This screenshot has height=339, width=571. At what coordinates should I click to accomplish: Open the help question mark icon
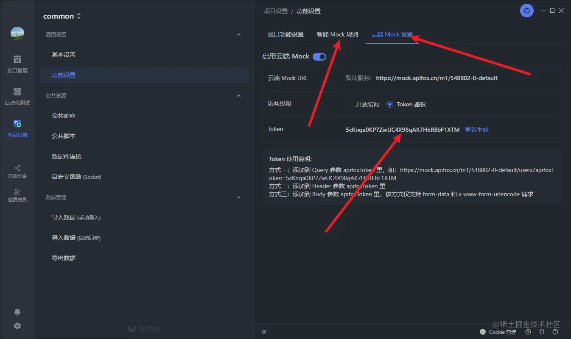coord(555,332)
